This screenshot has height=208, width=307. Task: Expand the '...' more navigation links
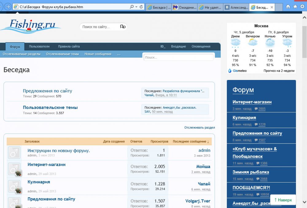tap(119, 54)
